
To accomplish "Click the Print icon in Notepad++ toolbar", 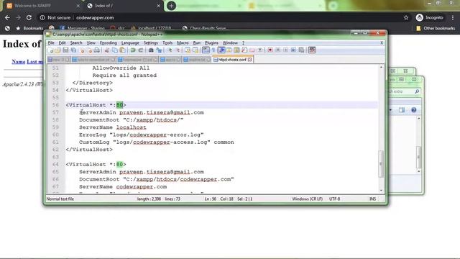I will [x=97, y=50].
